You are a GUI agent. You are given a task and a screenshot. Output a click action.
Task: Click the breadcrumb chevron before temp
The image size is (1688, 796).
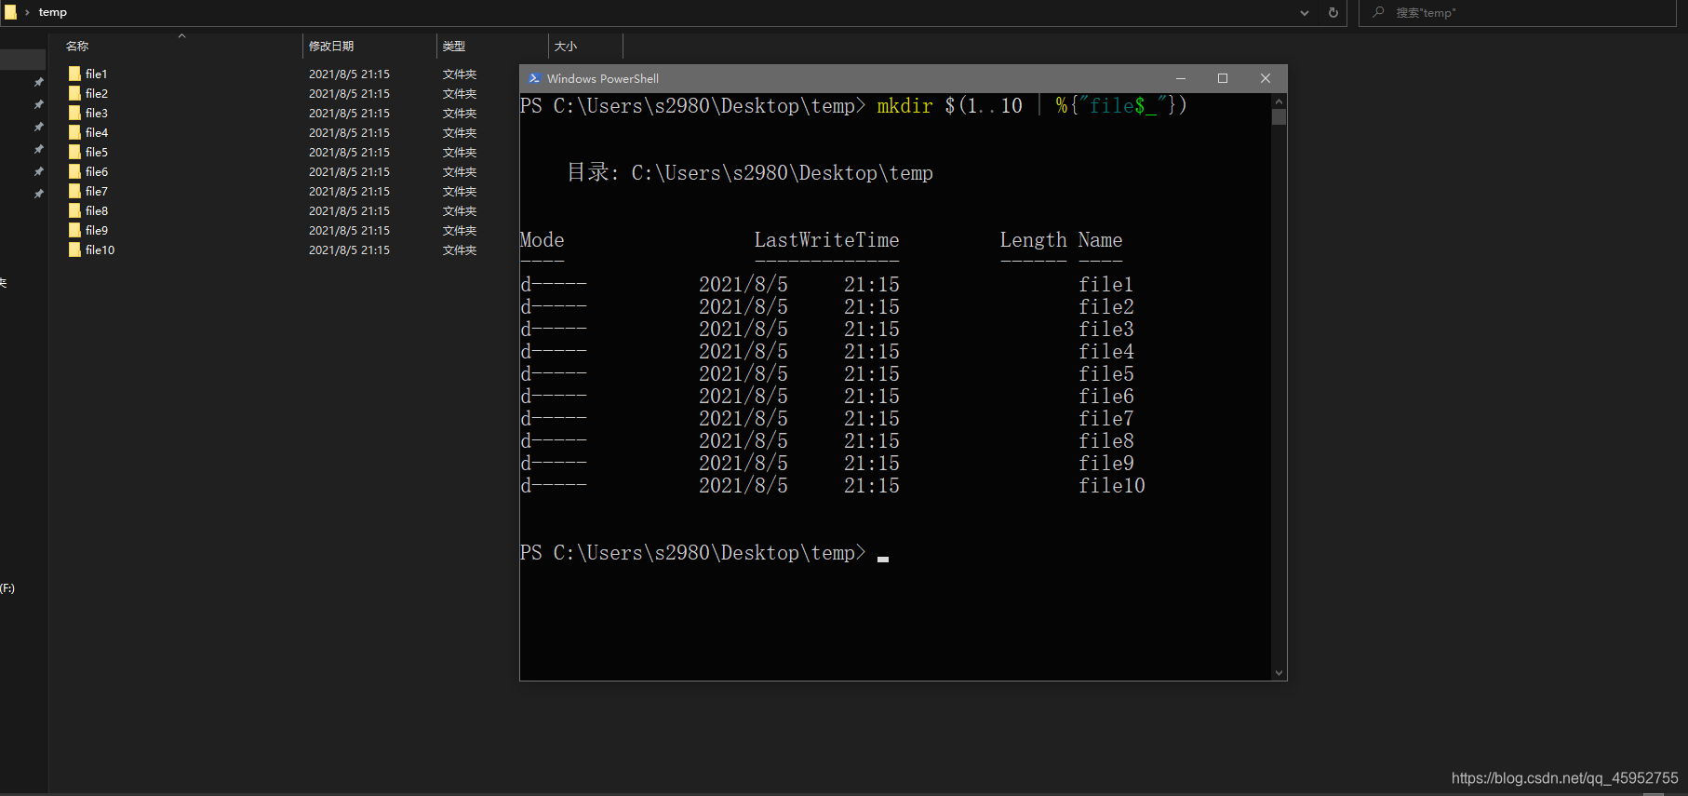(x=27, y=12)
